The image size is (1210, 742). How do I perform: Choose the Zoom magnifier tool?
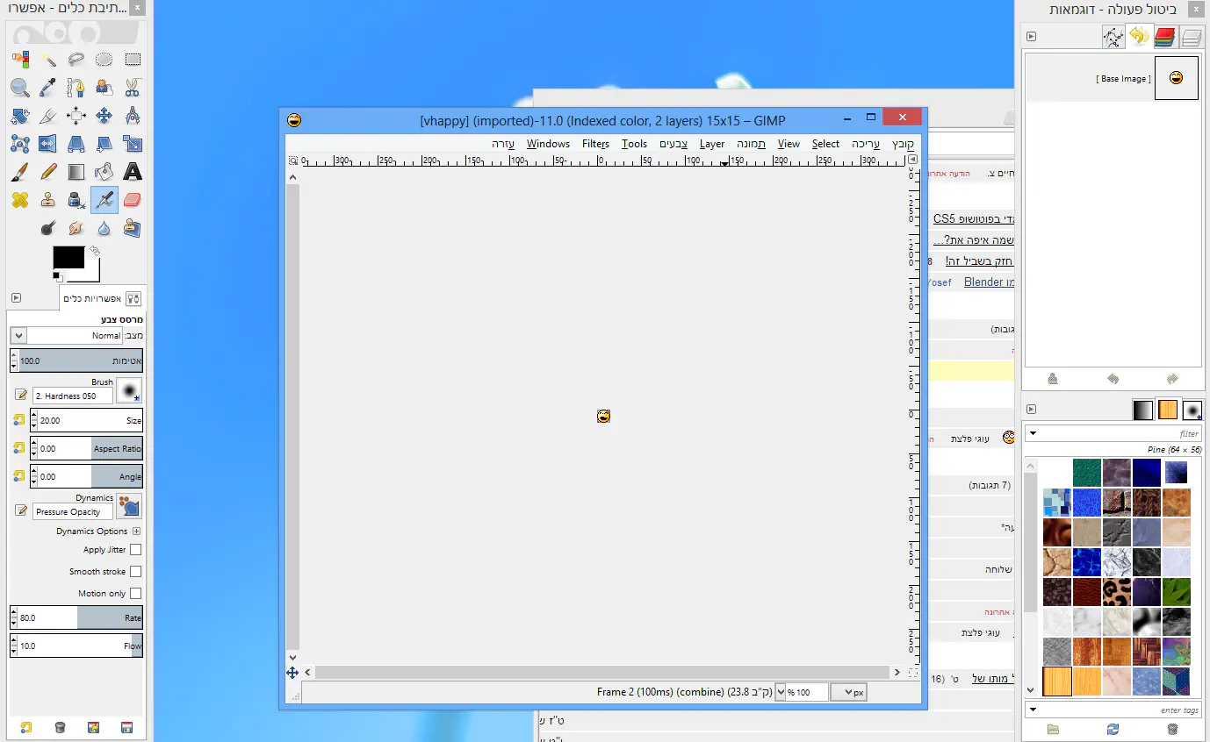(x=19, y=88)
